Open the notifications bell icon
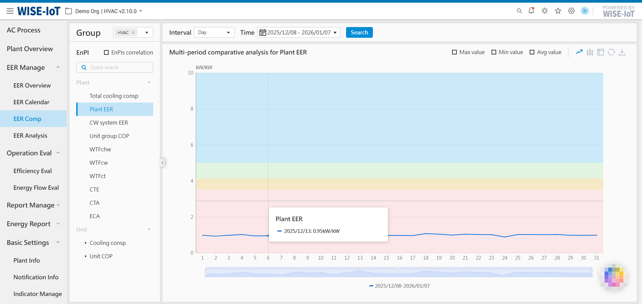The image size is (642, 304). click(531, 11)
